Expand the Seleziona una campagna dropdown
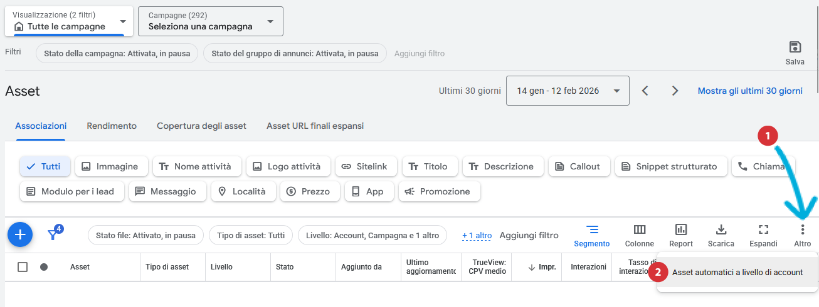 coord(211,21)
